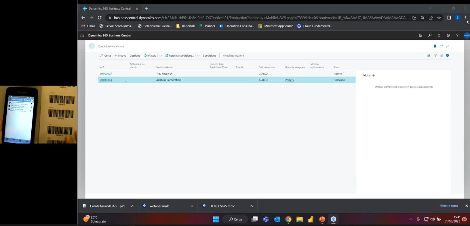The image size is (470, 226).
Task: Click the Business Central search magnifier icon
Action: [x=430, y=35]
